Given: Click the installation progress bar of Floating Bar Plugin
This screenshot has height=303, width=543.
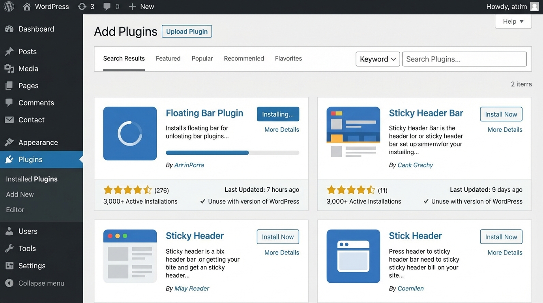Looking at the screenshot, I should [232, 153].
